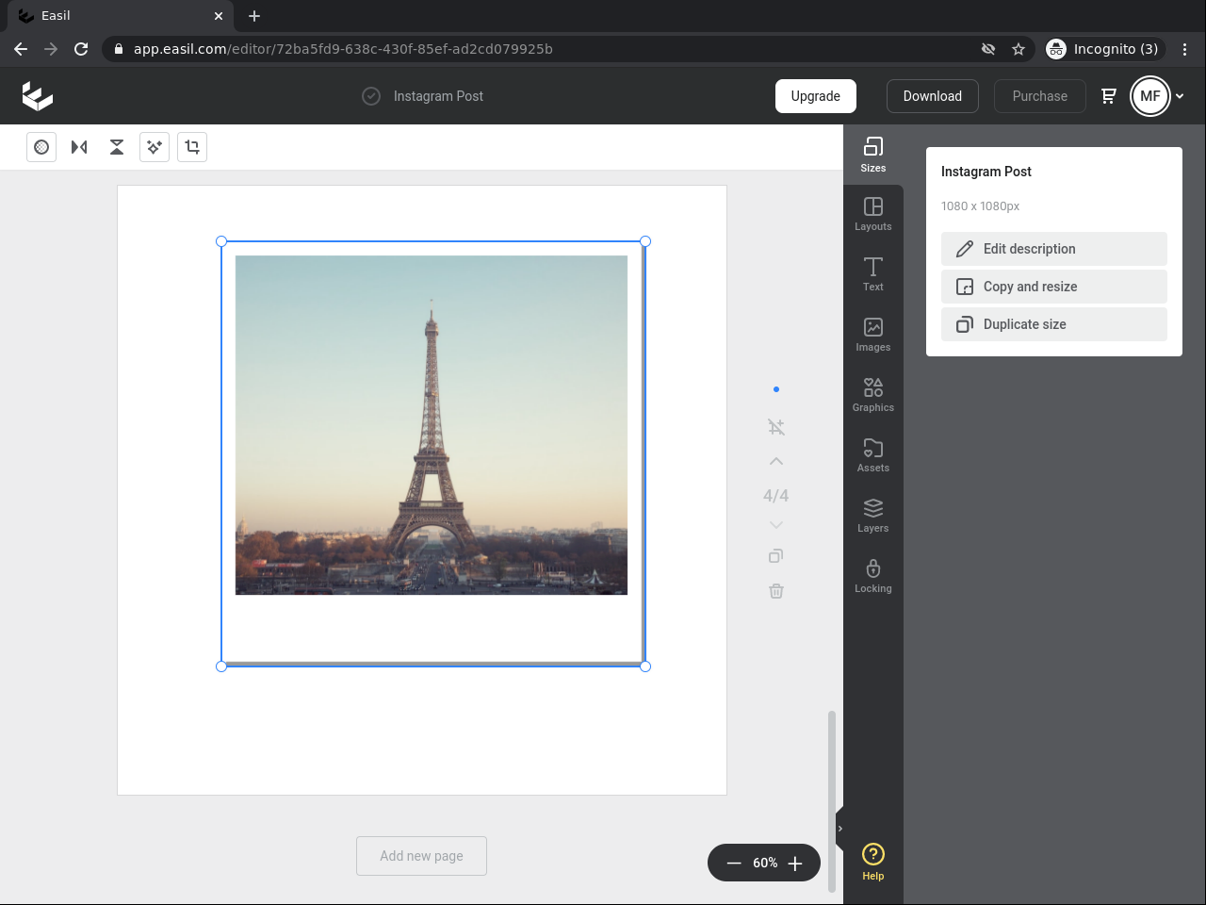
Task: Open the image opacity tool
Action: click(41, 147)
